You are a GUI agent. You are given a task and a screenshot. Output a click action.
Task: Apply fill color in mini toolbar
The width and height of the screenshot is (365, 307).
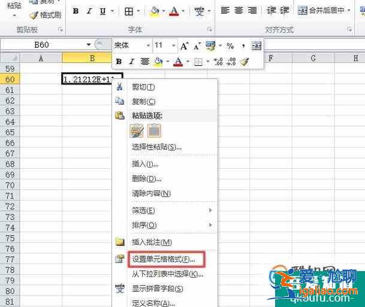(158, 62)
